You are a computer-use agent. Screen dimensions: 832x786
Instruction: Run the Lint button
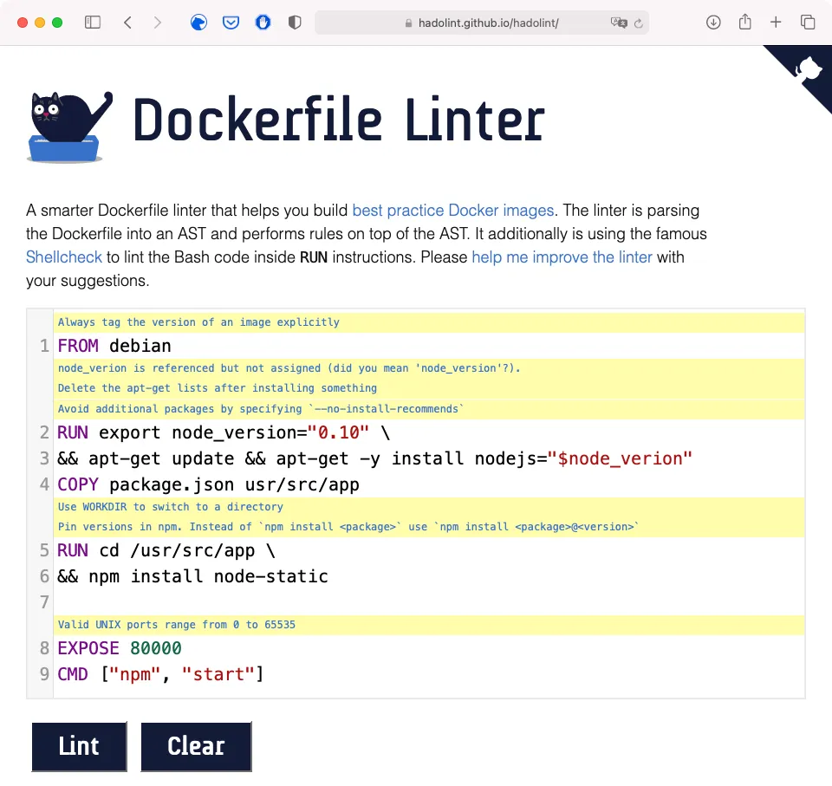[x=79, y=746]
